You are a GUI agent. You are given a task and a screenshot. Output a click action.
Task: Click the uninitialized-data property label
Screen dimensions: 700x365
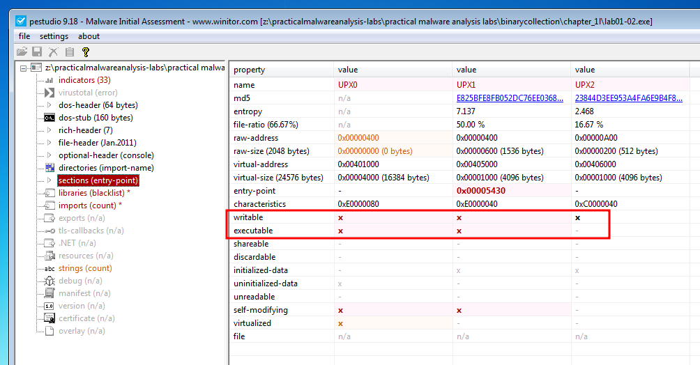pos(265,284)
